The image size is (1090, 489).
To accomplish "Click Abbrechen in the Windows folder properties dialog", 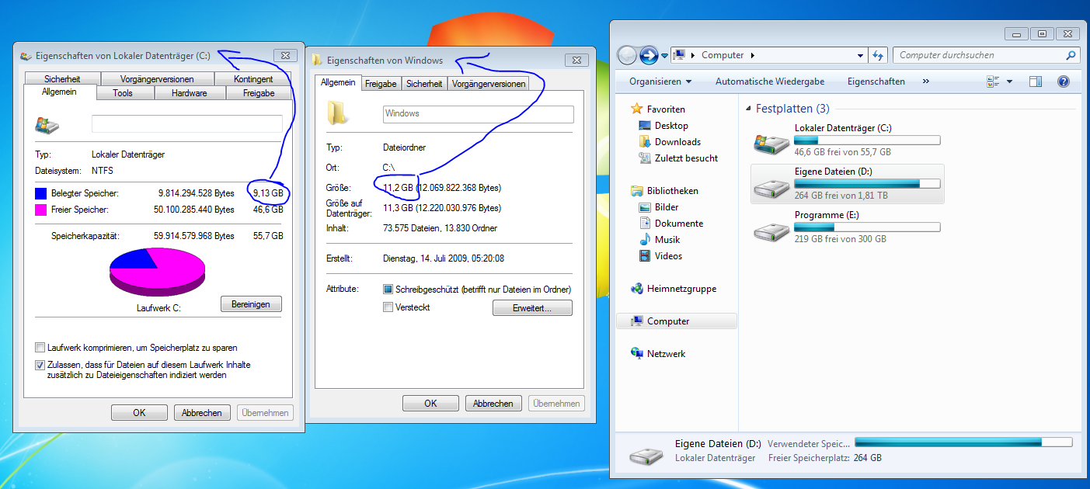I will click(x=493, y=404).
